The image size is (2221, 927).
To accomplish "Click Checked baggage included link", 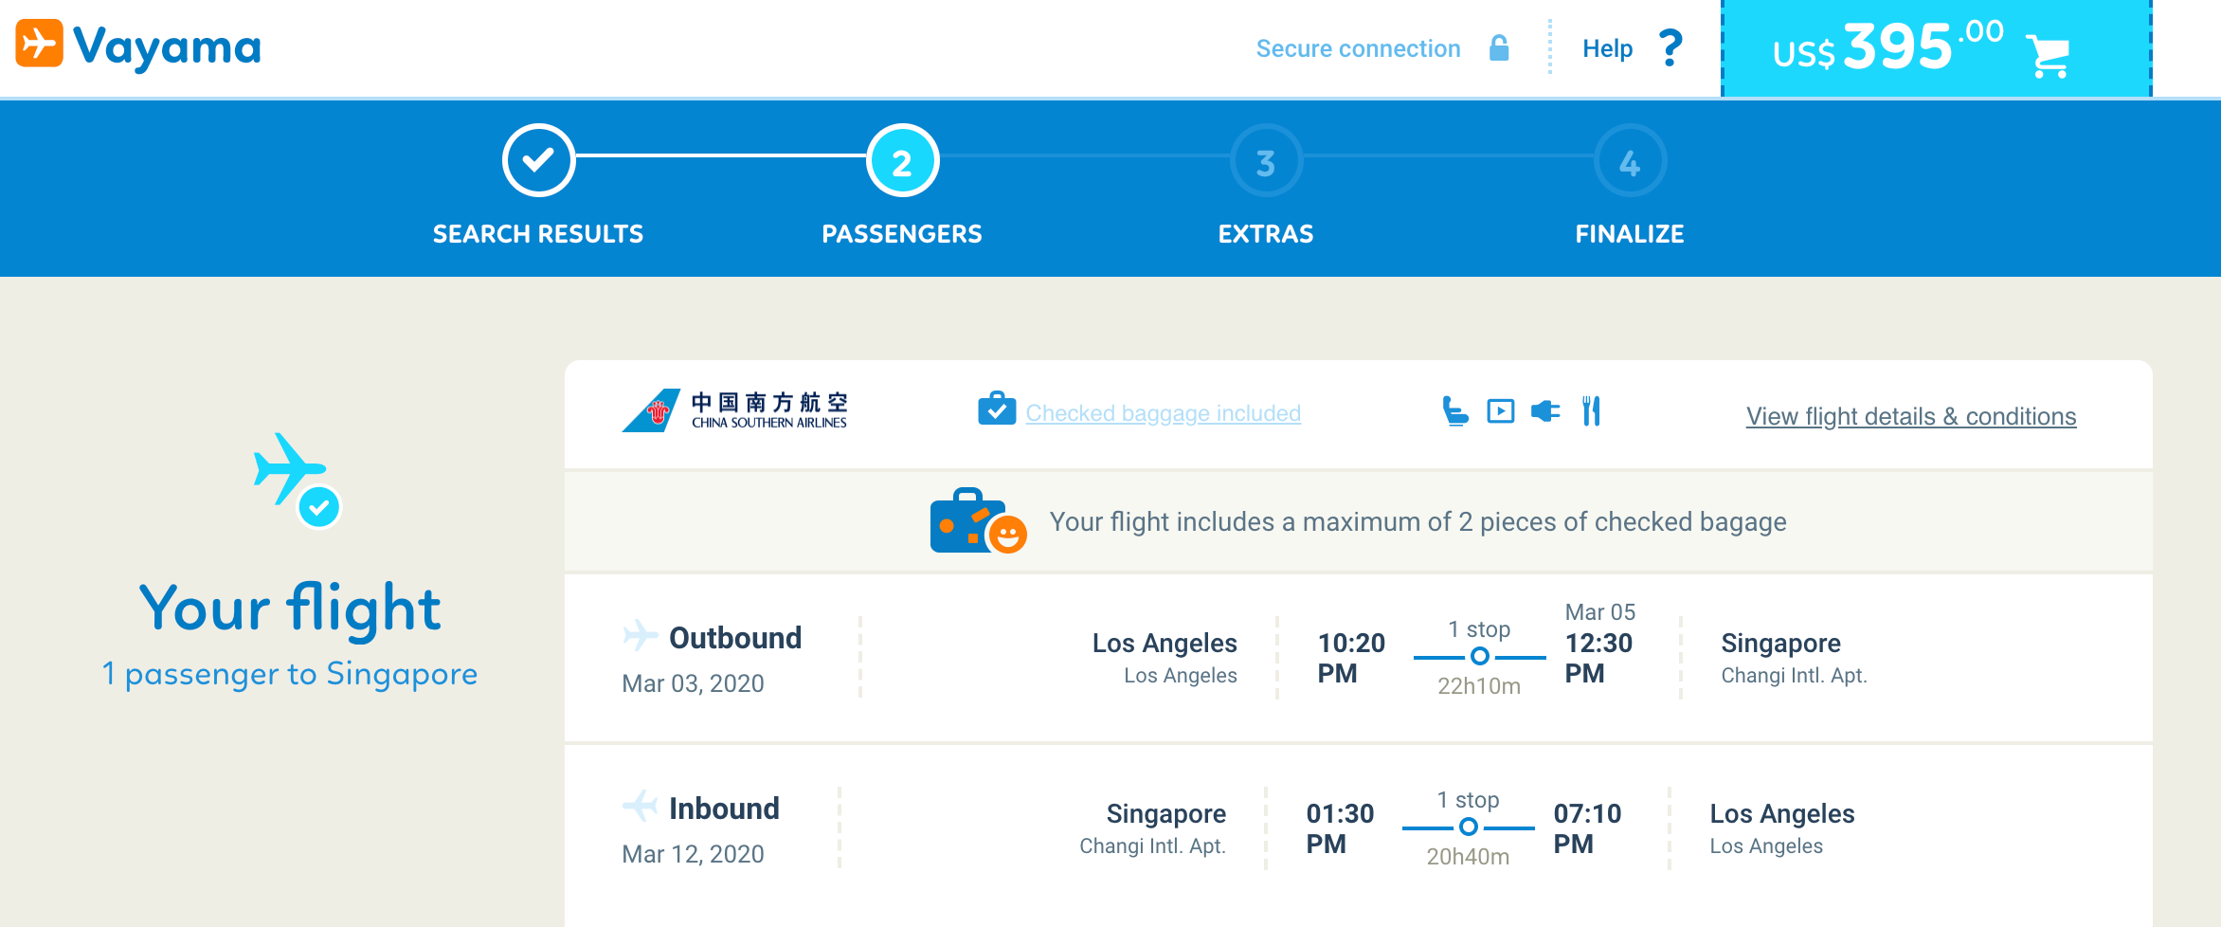I will [1163, 413].
